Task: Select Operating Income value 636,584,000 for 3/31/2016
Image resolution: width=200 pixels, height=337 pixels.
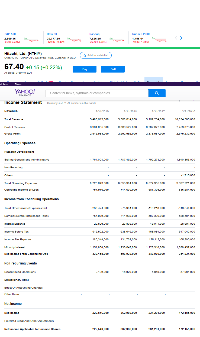Action: pyautogui.click(x=187, y=190)
